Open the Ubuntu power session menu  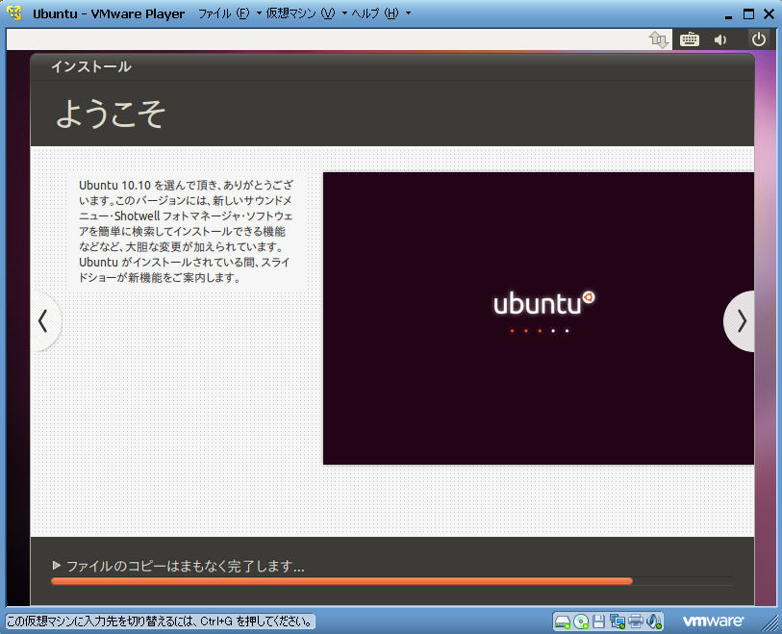[x=759, y=39]
